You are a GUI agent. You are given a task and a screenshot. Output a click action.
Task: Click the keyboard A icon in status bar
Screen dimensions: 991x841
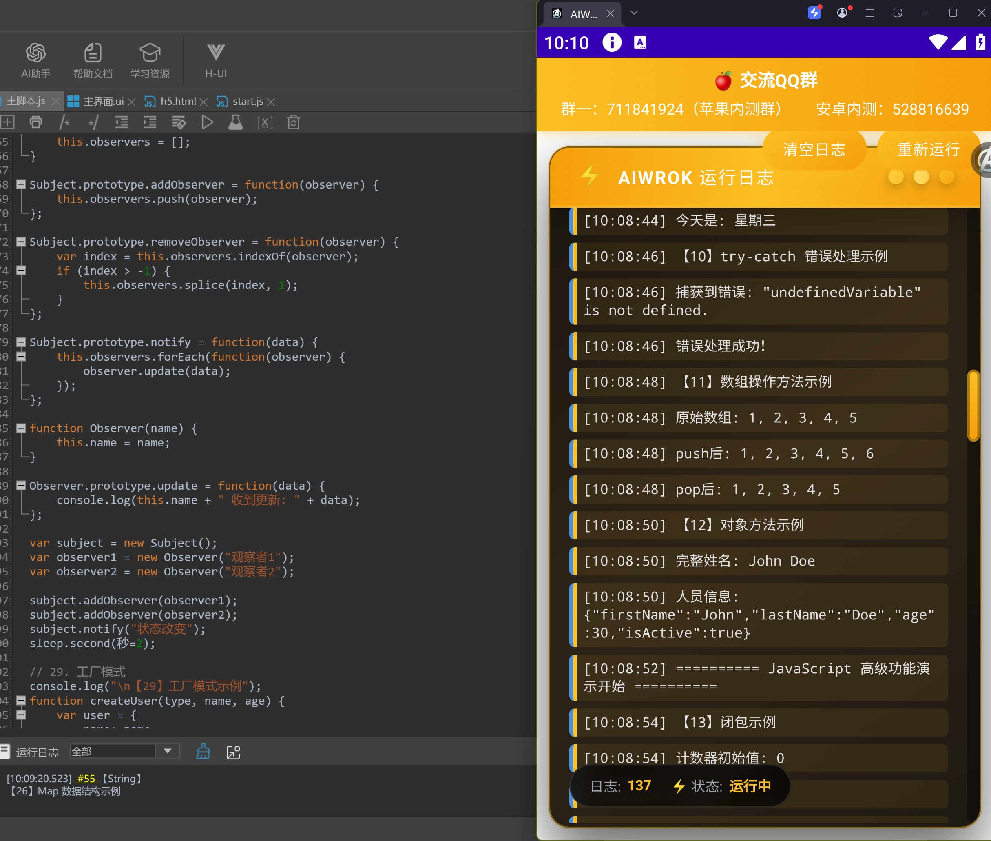[640, 42]
